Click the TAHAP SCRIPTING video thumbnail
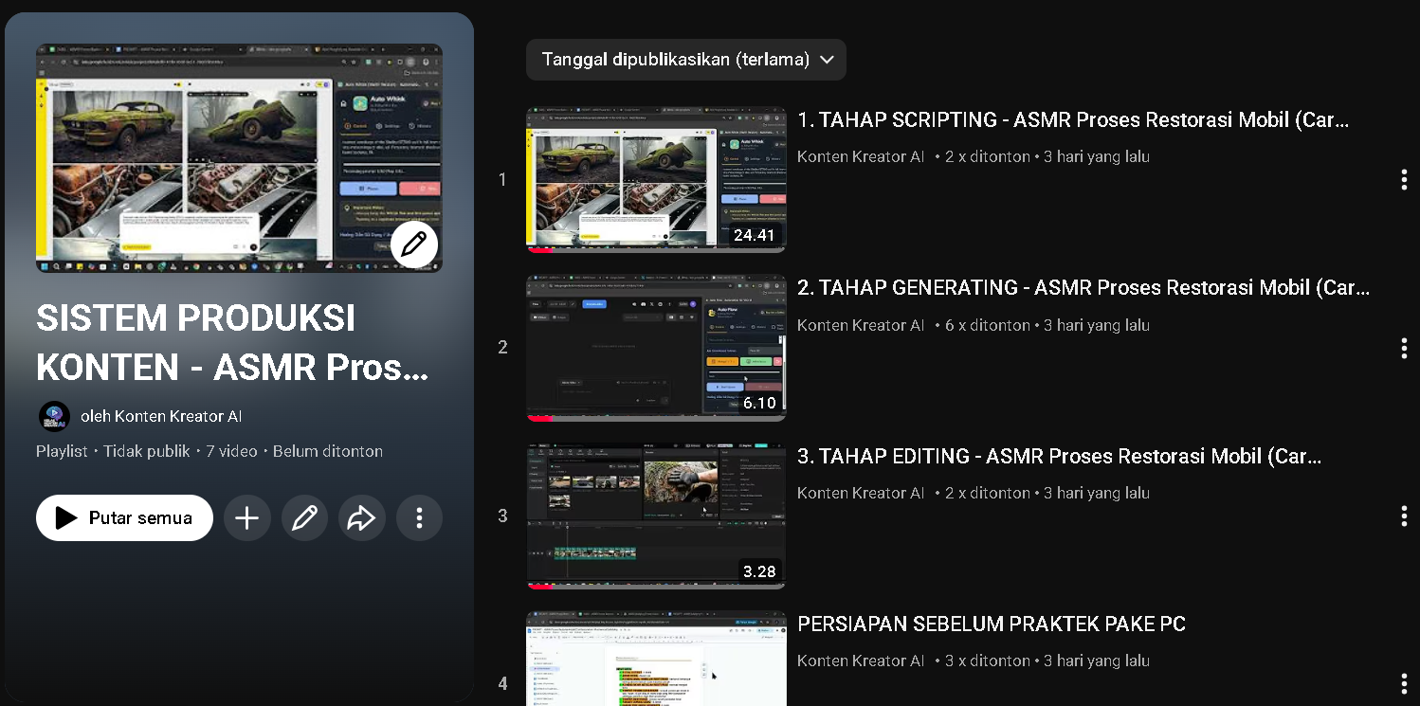This screenshot has width=1420, height=706. pos(656,179)
